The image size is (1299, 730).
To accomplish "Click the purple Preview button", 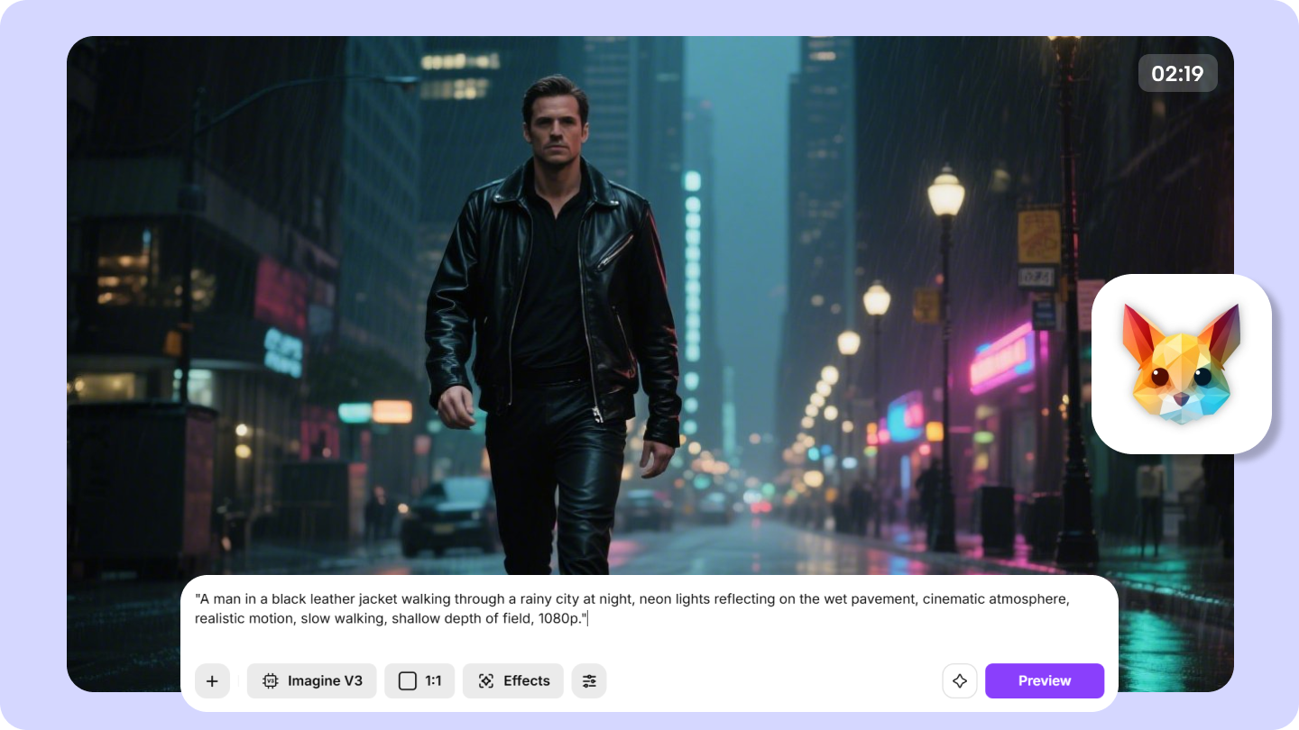I will pyautogui.click(x=1045, y=681).
